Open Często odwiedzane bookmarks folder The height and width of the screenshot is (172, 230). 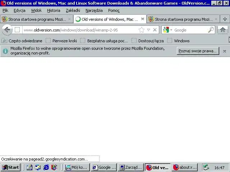pyautogui.click(x=22, y=41)
